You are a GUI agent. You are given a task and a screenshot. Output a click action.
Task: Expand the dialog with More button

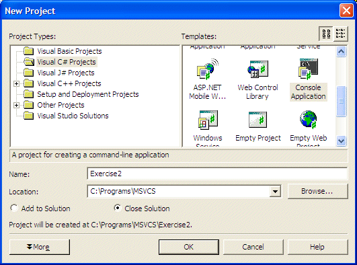(40, 247)
